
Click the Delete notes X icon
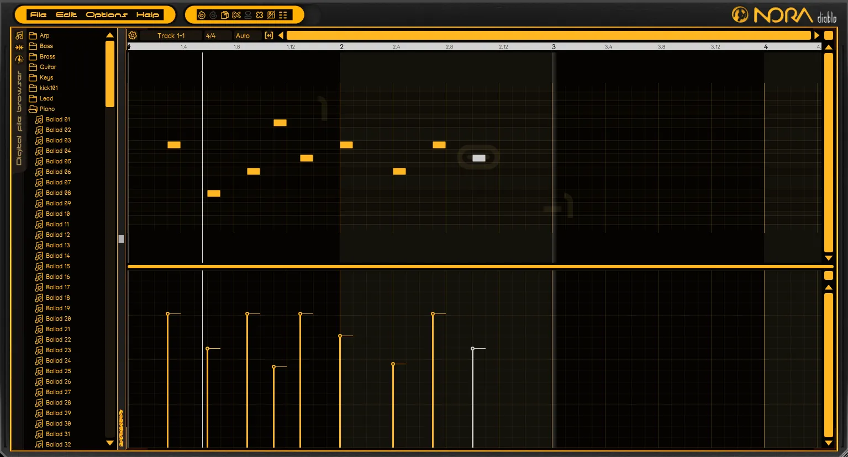[260, 15]
